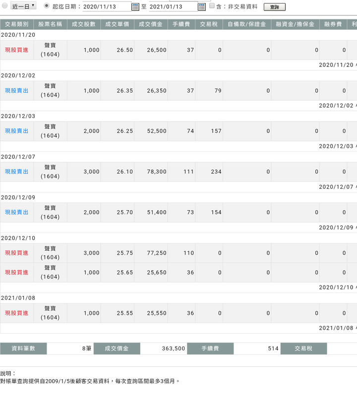Image resolution: width=357 pixels, height=397 pixels.
Task: Click the 交易稅 summary label at bottom
Action: click(303, 348)
